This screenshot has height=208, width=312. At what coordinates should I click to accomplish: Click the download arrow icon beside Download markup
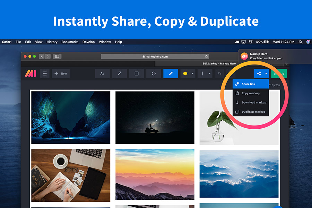pyautogui.click(x=237, y=102)
